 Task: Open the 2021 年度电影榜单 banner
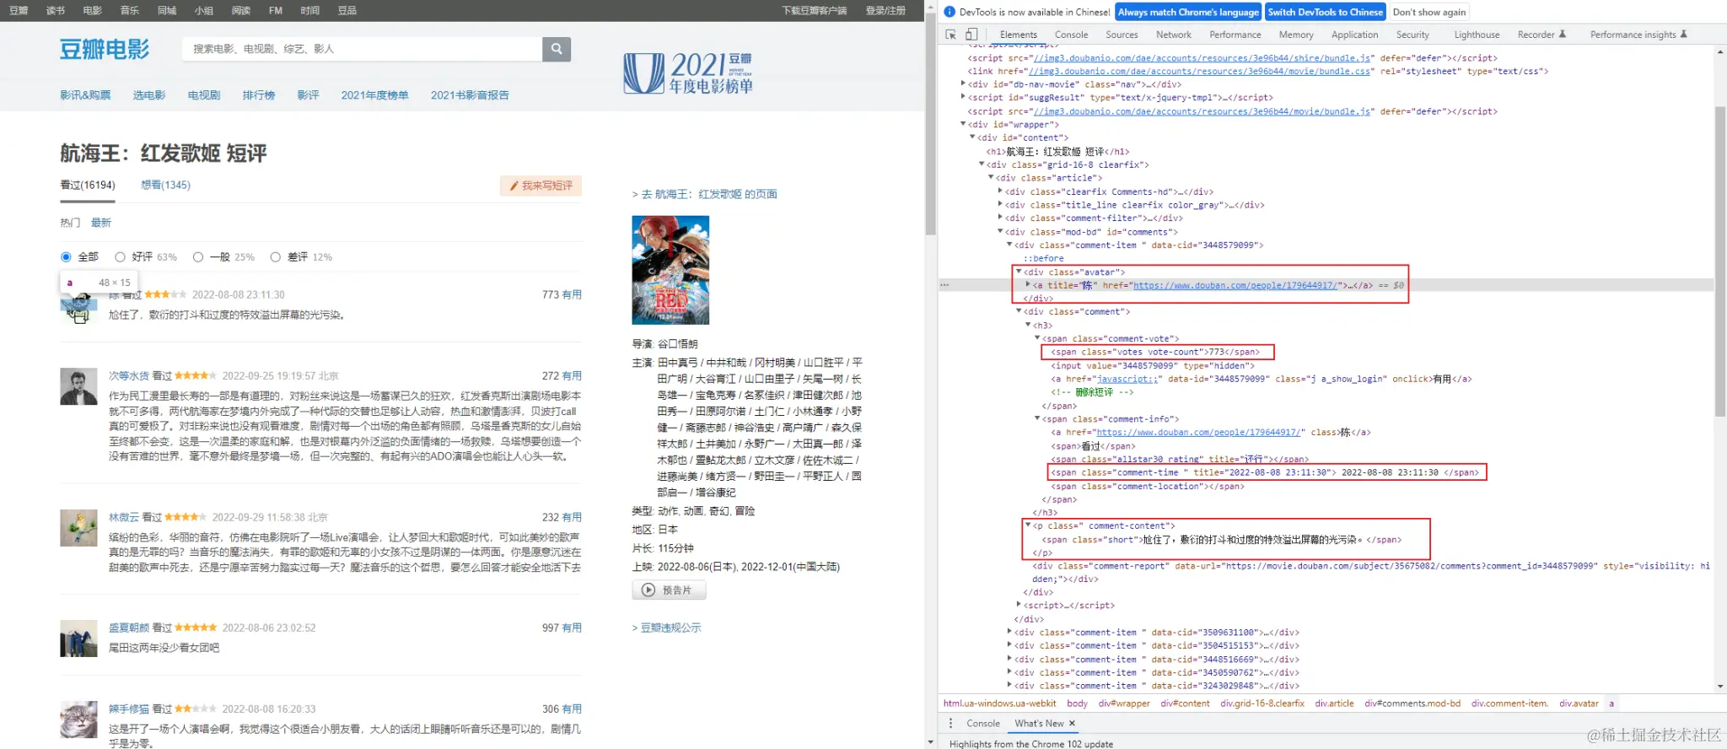click(x=688, y=73)
